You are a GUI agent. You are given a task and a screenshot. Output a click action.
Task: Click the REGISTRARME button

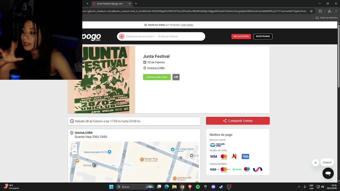263,36
